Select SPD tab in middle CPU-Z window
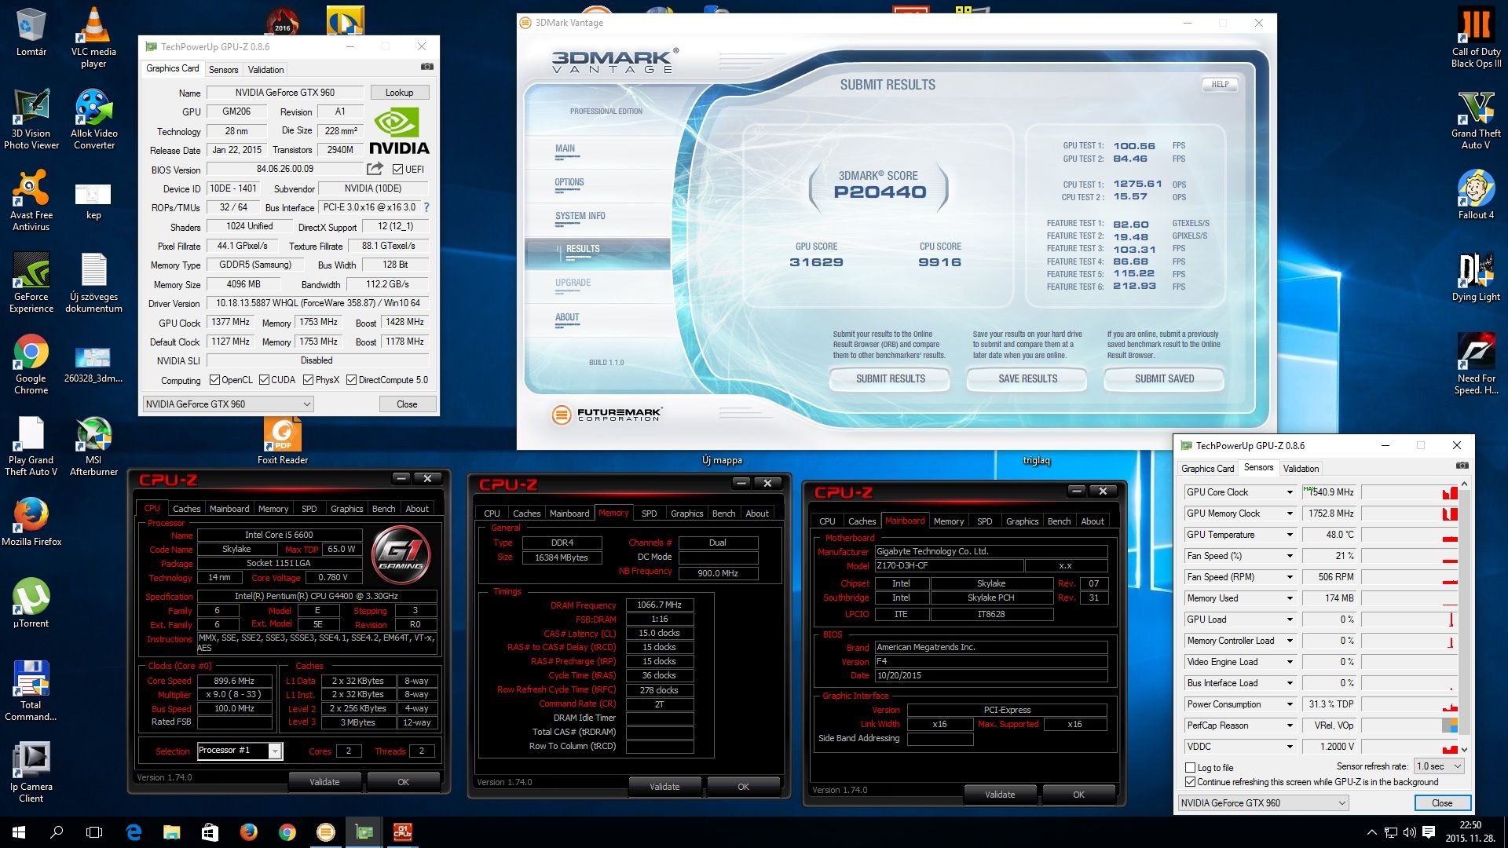 649,514
